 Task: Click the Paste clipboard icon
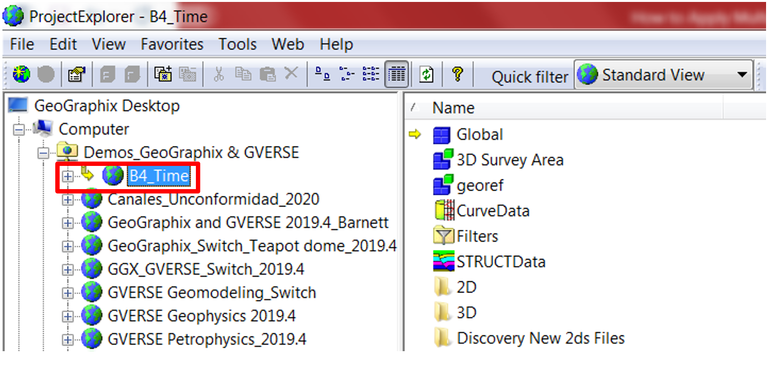(x=267, y=74)
